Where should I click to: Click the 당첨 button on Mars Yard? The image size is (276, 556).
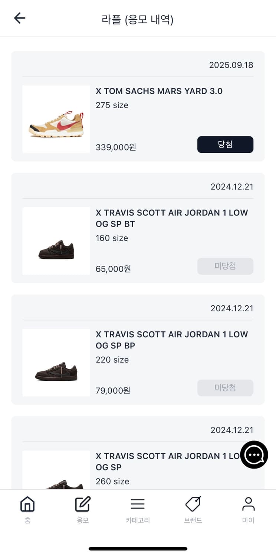tap(225, 145)
